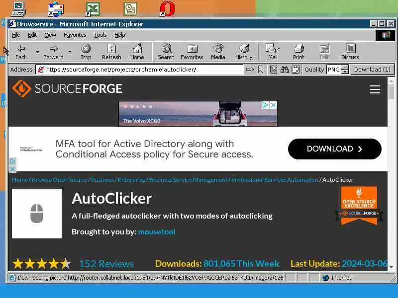The height and width of the screenshot is (298, 398).
Task: Open the Edit menu
Action: point(32,35)
